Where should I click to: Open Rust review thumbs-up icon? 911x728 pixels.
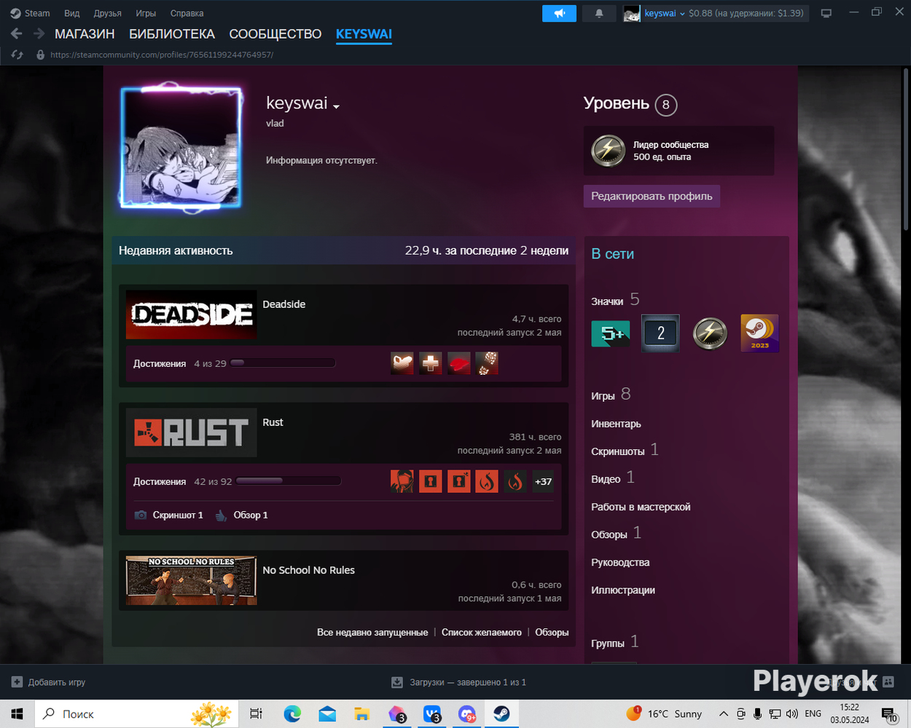[221, 515]
